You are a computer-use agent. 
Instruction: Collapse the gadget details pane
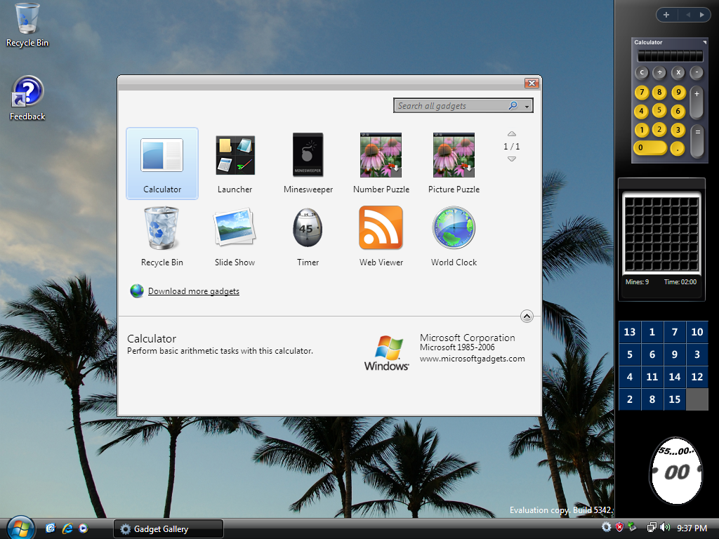(x=527, y=317)
